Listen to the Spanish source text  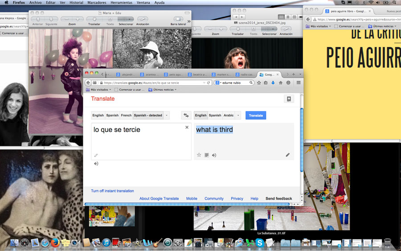click(x=96, y=164)
